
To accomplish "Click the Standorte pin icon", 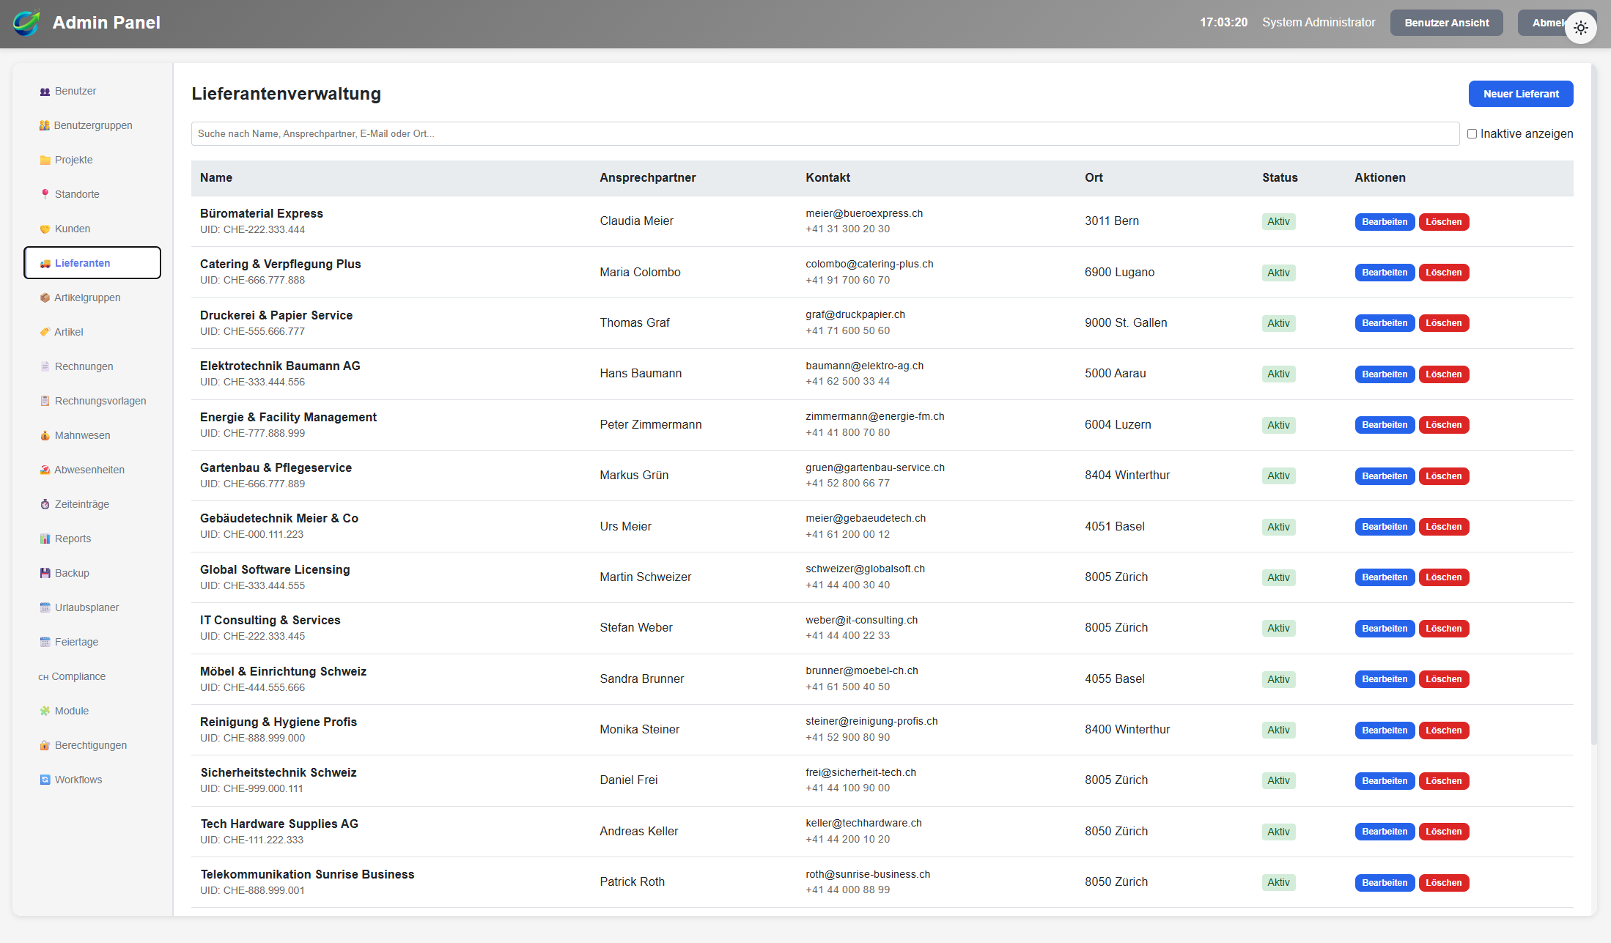I will point(45,194).
